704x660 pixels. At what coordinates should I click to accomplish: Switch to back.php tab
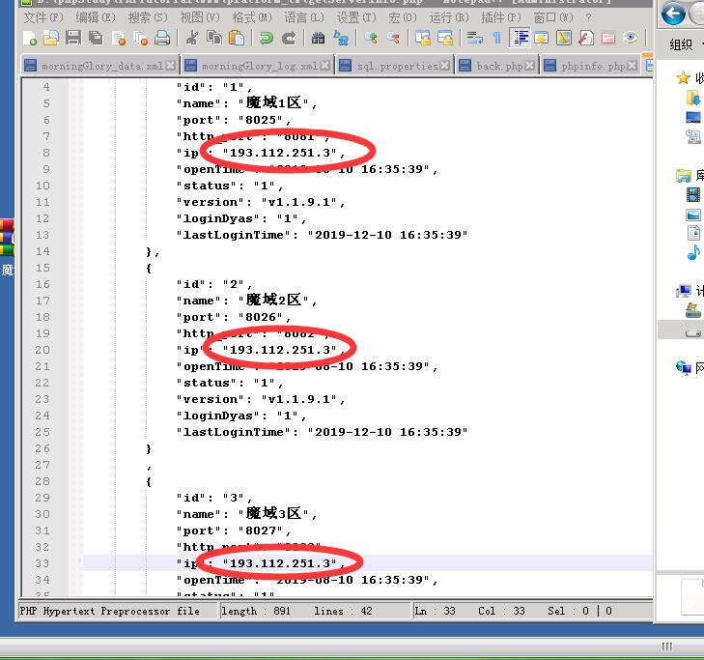pyautogui.click(x=497, y=66)
